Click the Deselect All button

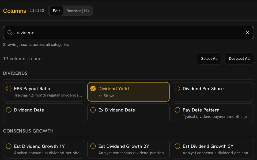[239, 58]
